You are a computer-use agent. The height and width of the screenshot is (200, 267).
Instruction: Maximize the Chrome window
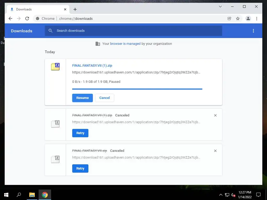244,7
